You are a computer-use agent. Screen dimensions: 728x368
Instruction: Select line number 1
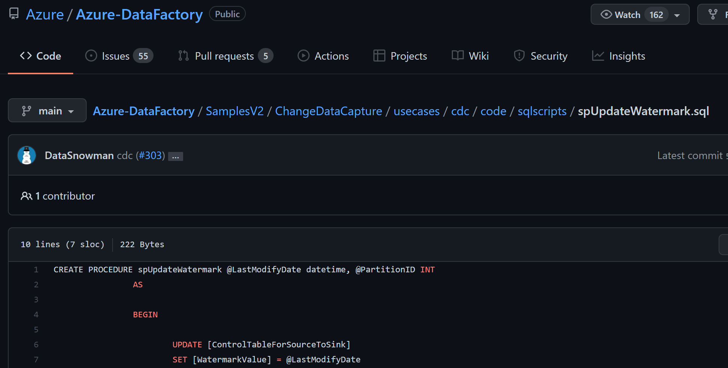36,269
